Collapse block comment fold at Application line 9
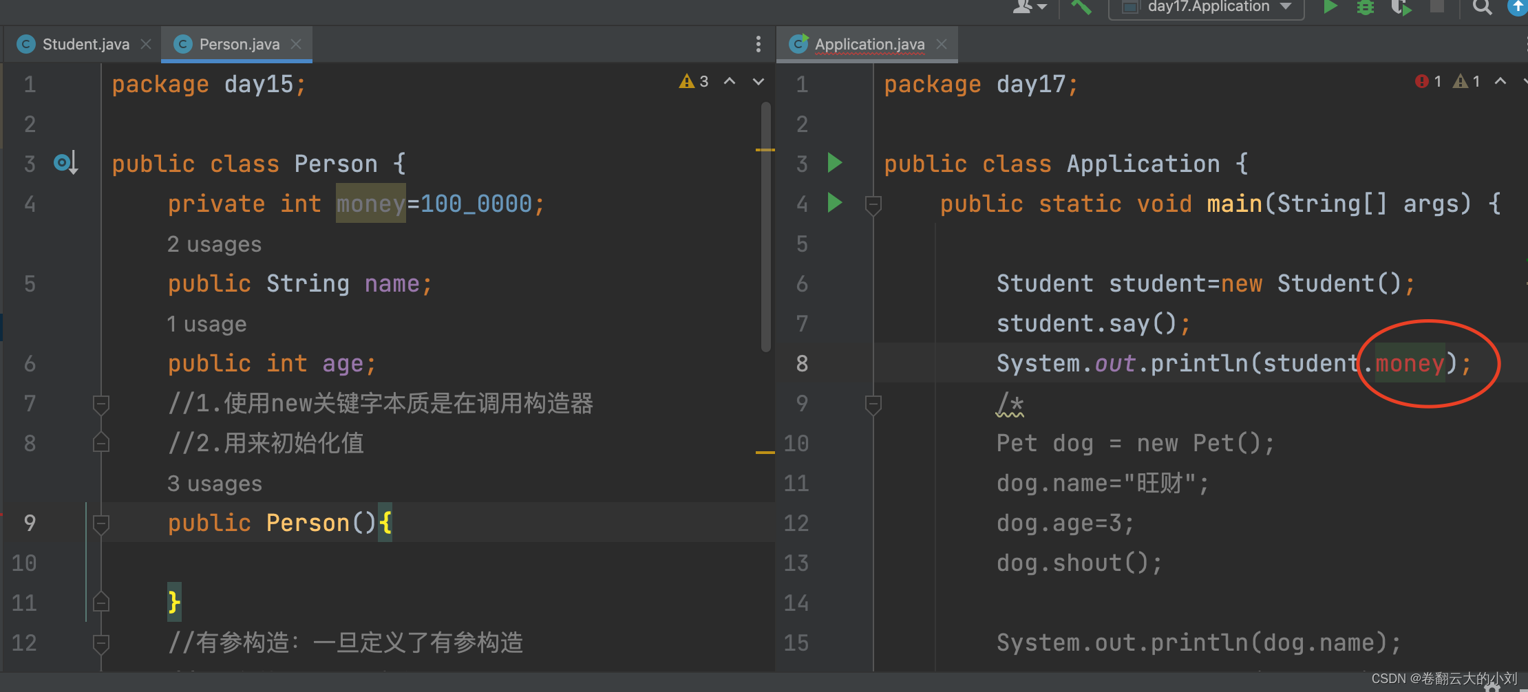This screenshot has height=692, width=1528. click(x=873, y=404)
